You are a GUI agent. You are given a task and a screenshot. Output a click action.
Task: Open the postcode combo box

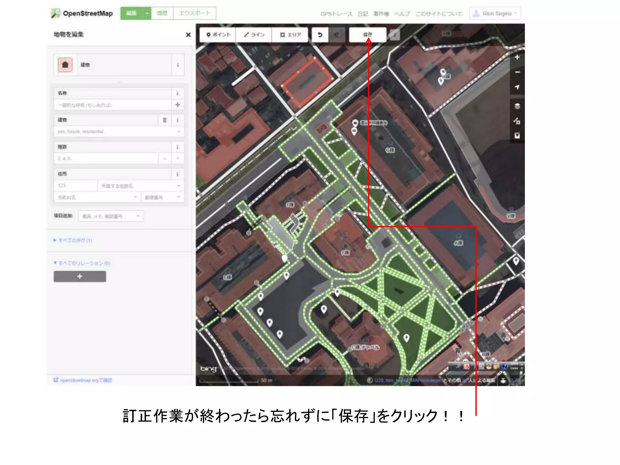[162, 197]
